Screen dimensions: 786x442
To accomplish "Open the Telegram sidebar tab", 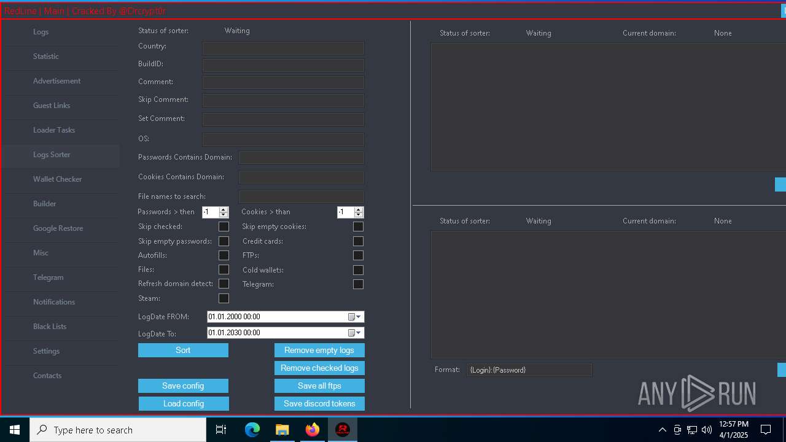I will click(60, 277).
